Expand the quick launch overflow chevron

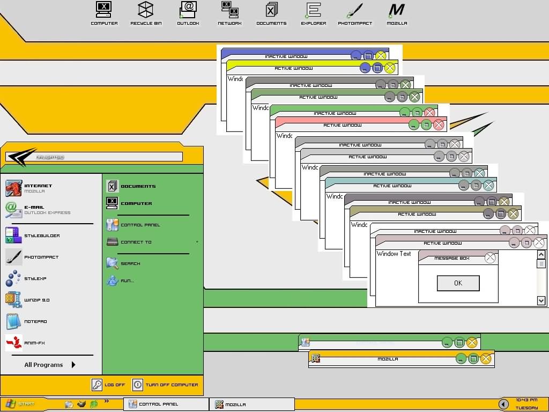tap(107, 401)
